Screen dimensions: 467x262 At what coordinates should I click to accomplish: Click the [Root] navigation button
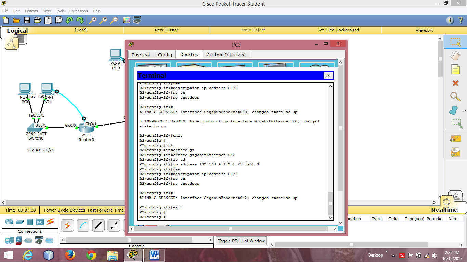point(81,30)
